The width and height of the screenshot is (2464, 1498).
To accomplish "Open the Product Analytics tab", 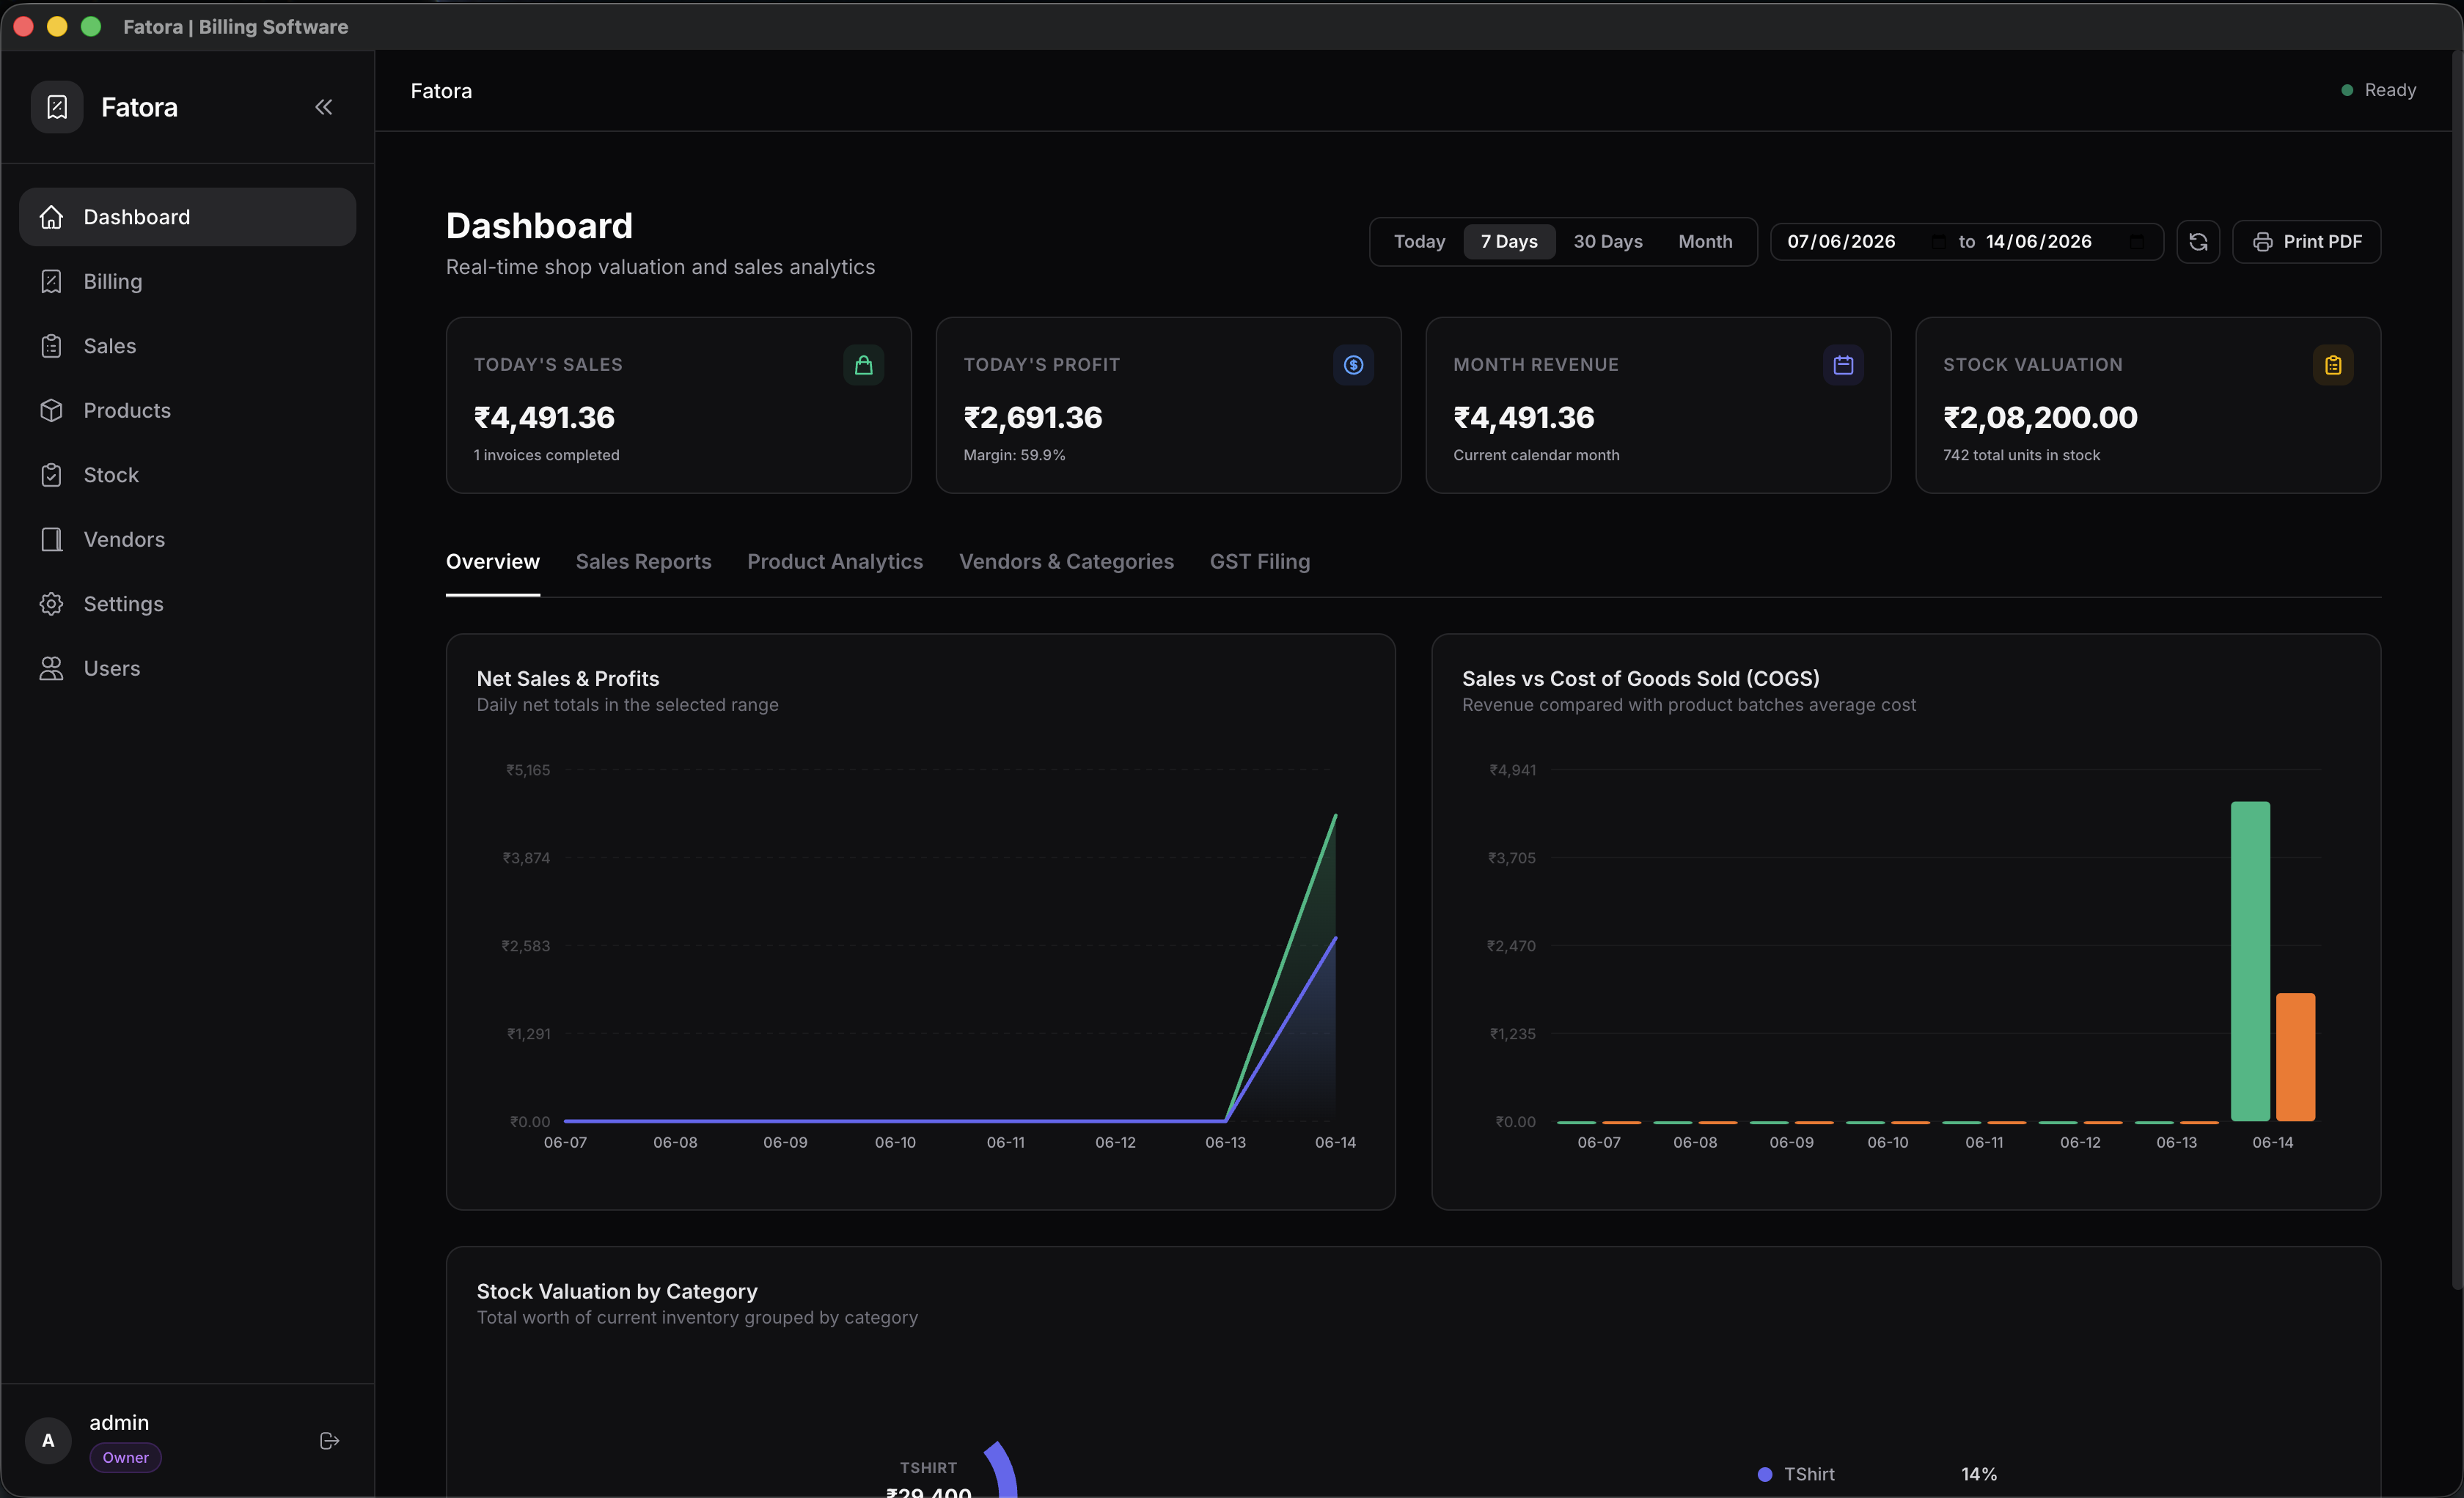I will 835,561.
